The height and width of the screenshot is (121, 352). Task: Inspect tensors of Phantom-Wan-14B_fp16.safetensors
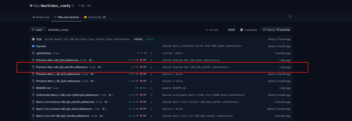pyautogui.click(x=91, y=60)
